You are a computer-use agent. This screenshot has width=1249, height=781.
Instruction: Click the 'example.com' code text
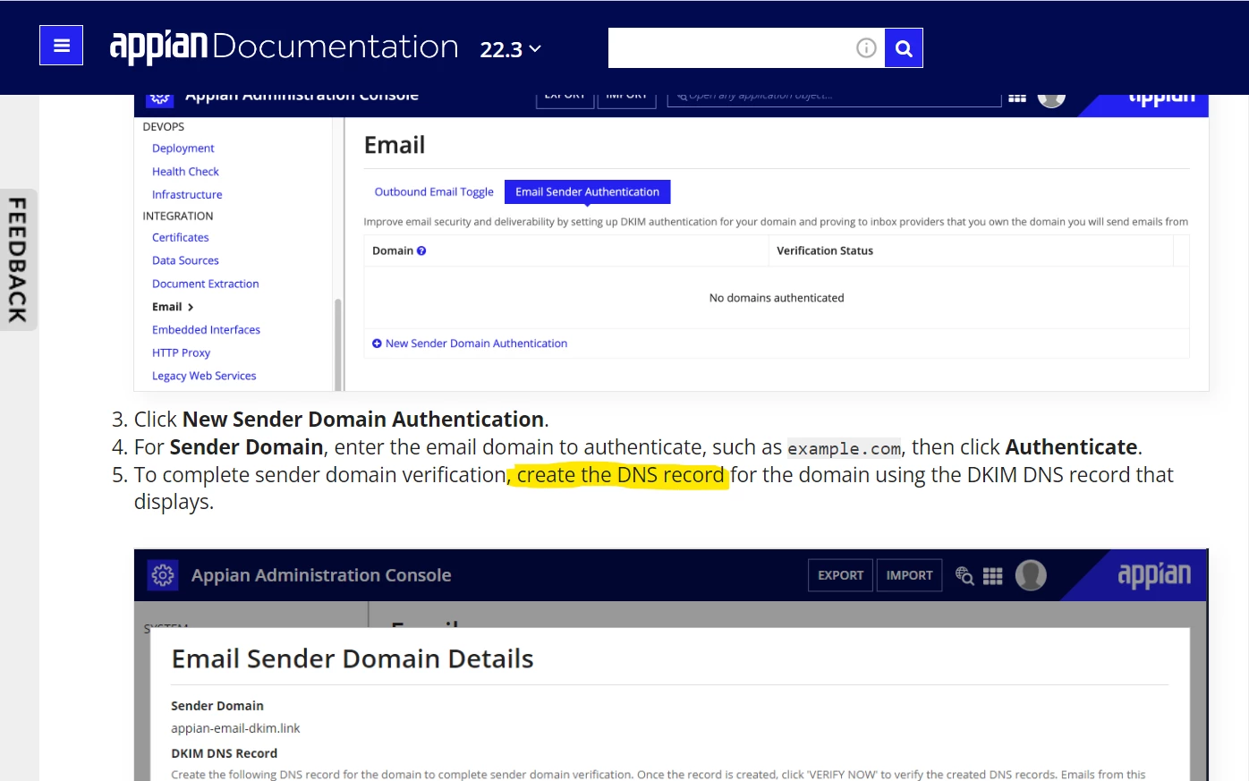[x=844, y=449]
